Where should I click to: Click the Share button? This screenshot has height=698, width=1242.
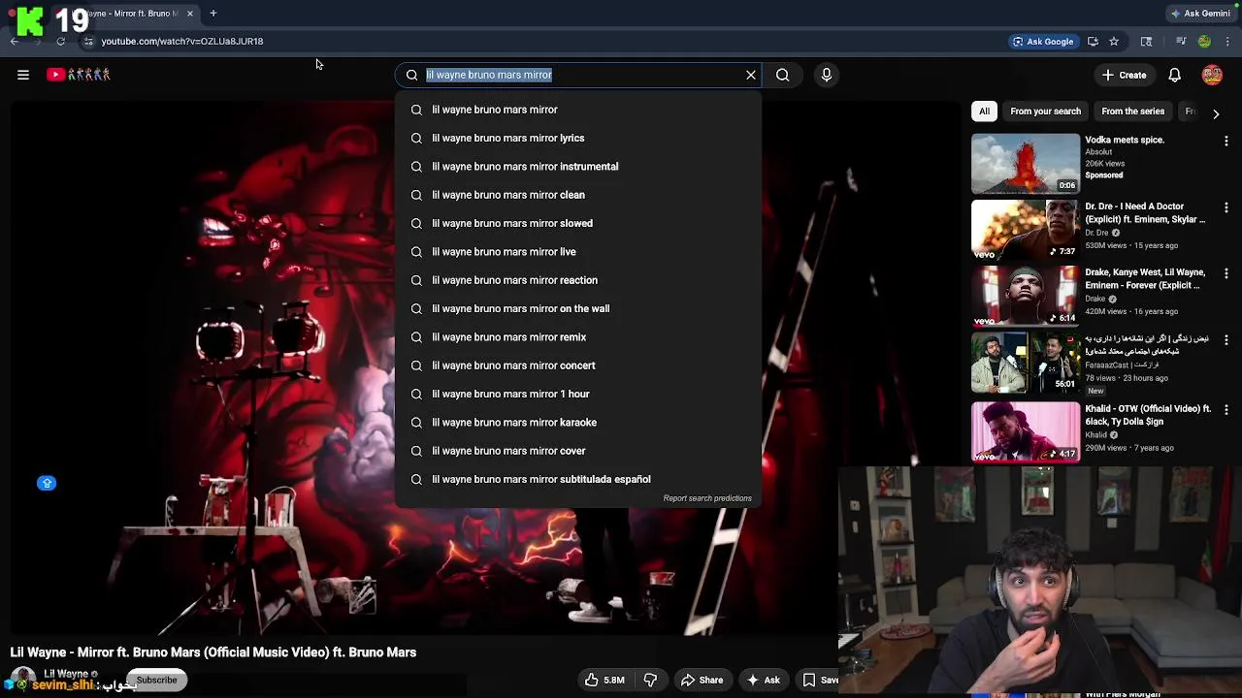click(x=702, y=681)
